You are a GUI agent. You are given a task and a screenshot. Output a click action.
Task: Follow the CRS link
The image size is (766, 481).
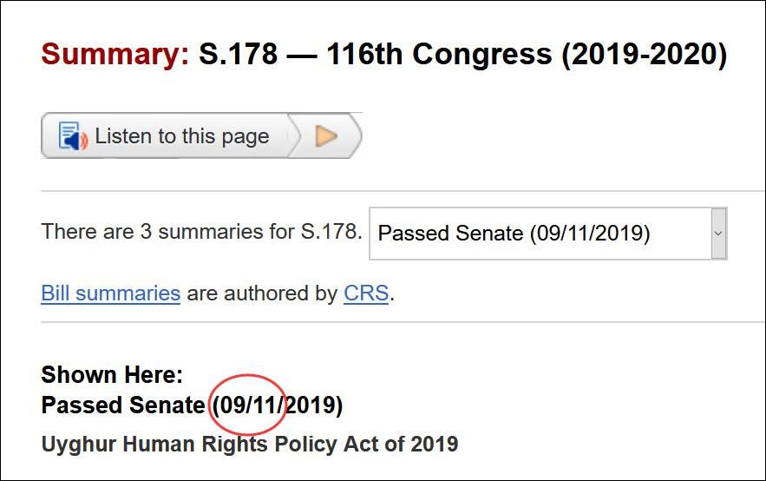click(x=366, y=293)
